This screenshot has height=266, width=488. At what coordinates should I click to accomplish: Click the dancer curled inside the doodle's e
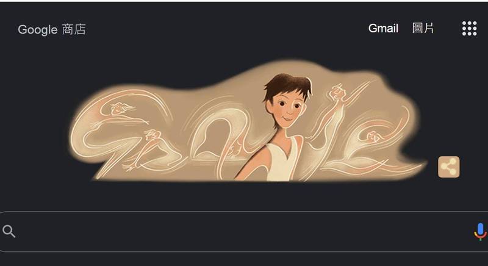tap(373, 137)
